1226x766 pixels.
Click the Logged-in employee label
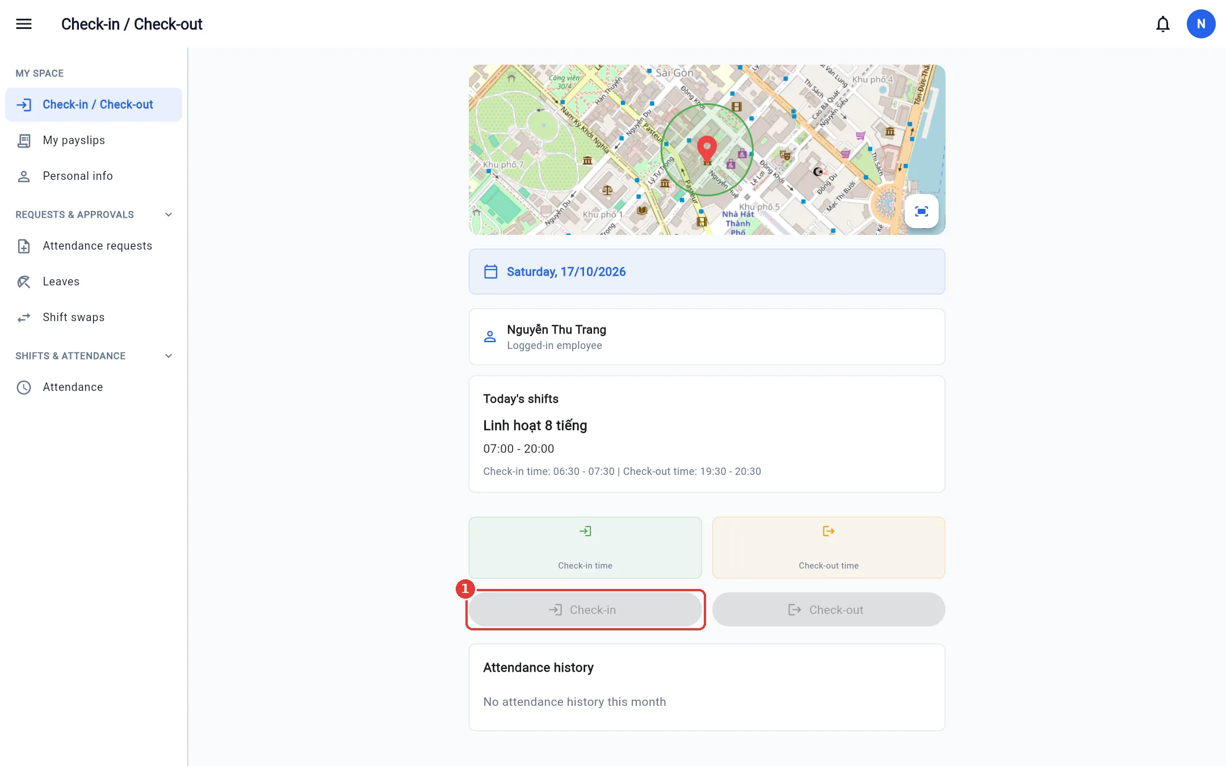click(x=555, y=346)
